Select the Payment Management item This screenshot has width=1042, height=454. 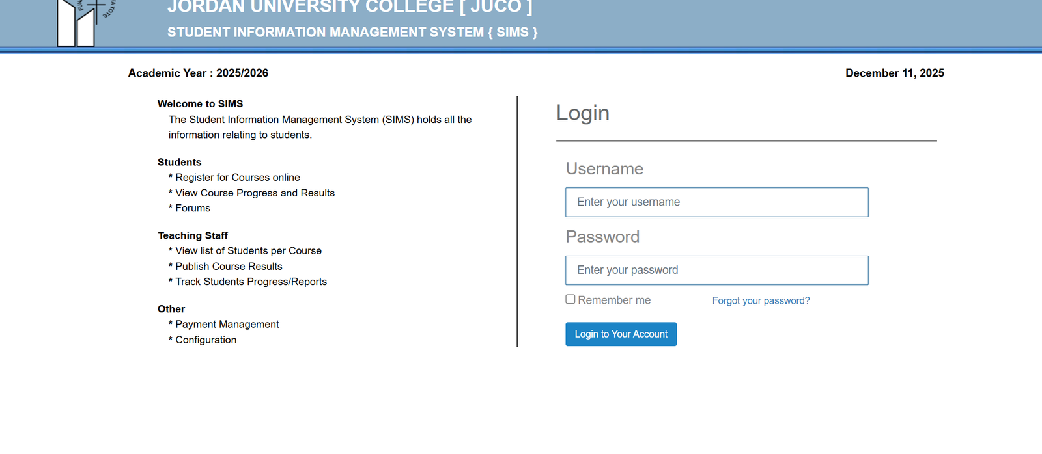tap(227, 325)
